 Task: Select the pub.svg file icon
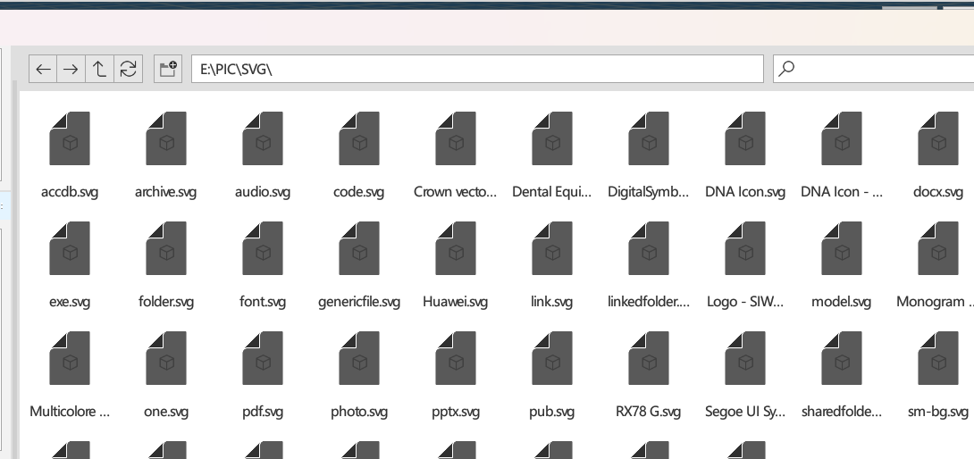point(552,358)
